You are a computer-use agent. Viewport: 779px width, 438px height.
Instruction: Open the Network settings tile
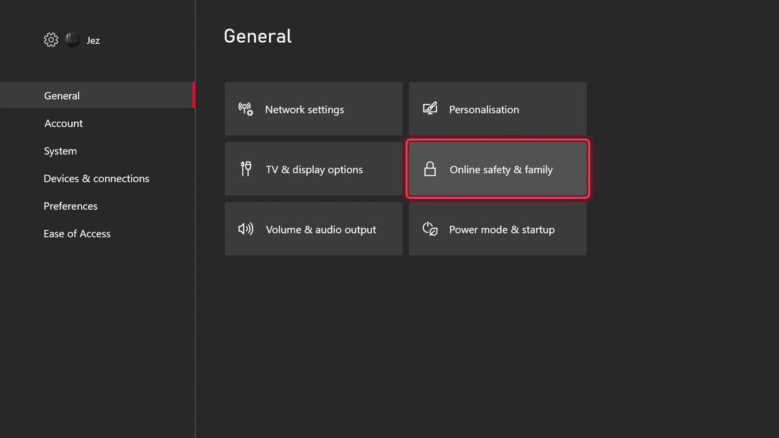pos(314,108)
